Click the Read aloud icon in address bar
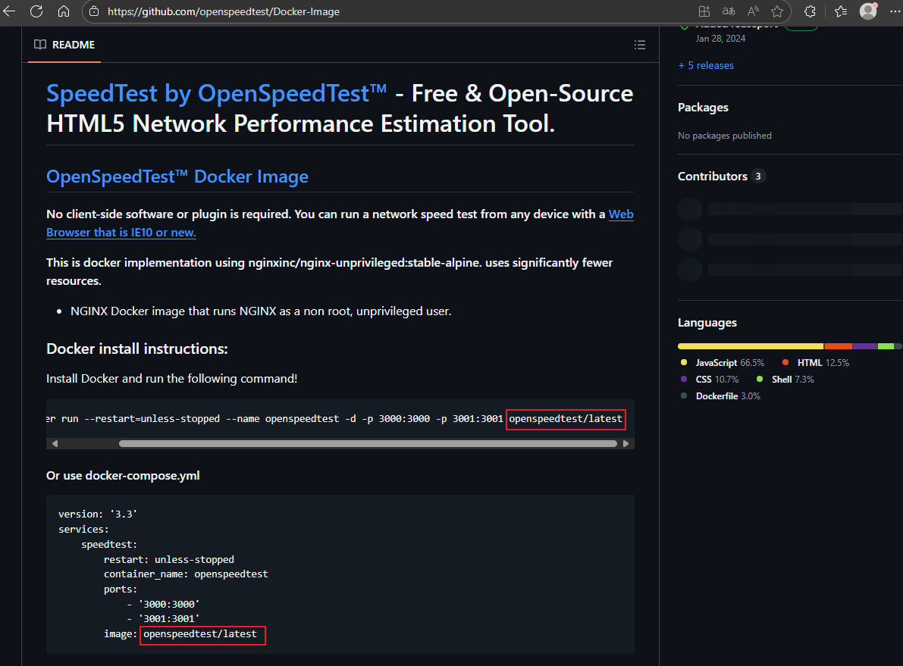903x666 pixels. [753, 11]
